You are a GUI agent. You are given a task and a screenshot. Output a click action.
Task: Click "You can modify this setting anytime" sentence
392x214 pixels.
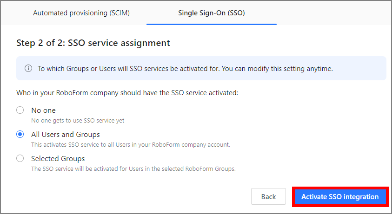click(x=277, y=69)
